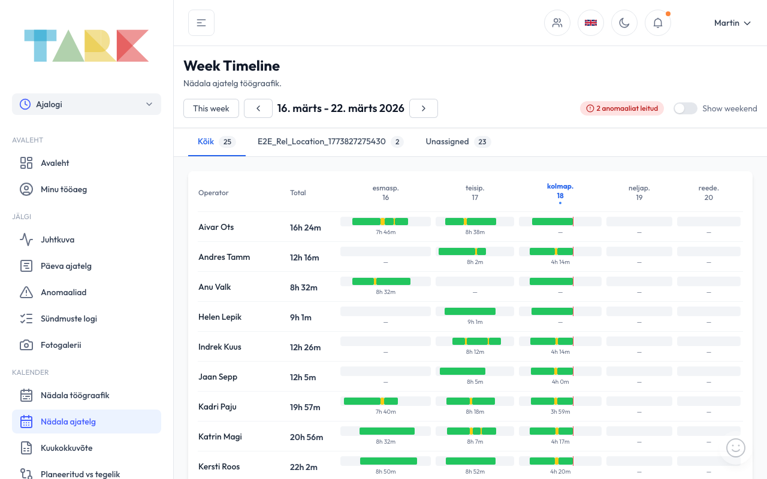The image size is (767, 479).
Task: Click the UK flag language icon
Action: click(591, 23)
